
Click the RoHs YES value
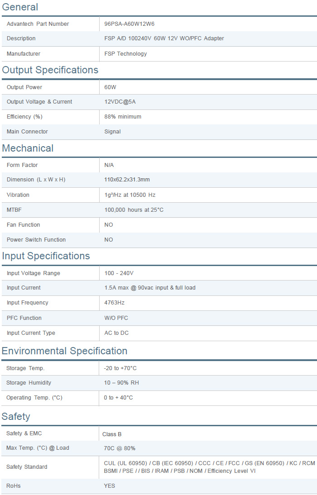tap(109, 486)
